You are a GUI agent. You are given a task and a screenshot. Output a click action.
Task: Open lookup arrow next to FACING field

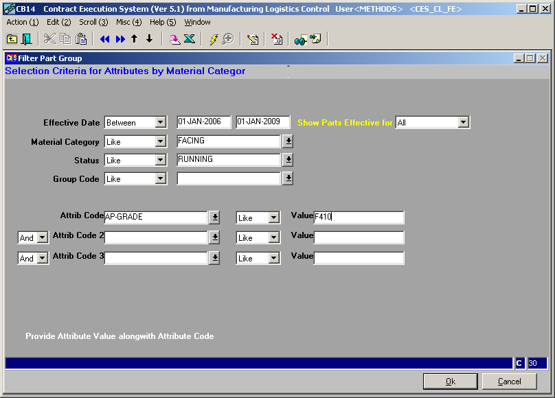[x=288, y=141]
